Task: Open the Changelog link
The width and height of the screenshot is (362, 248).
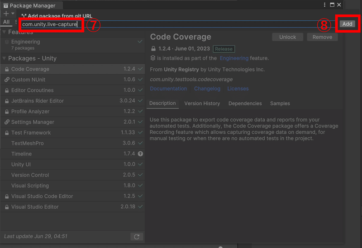Action: coord(207,89)
